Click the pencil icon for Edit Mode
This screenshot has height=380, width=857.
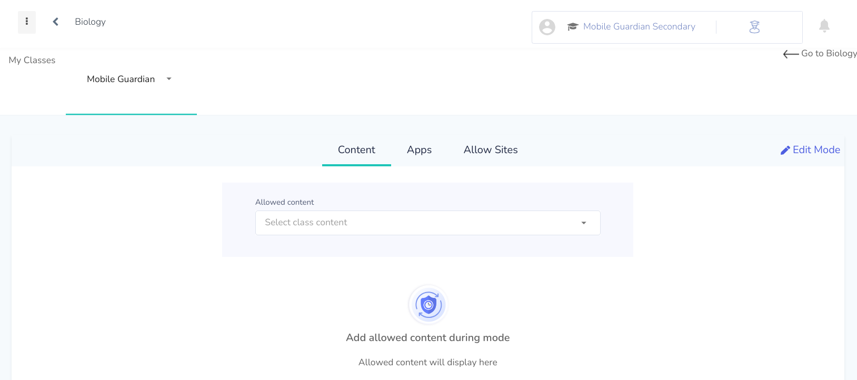[x=785, y=151]
